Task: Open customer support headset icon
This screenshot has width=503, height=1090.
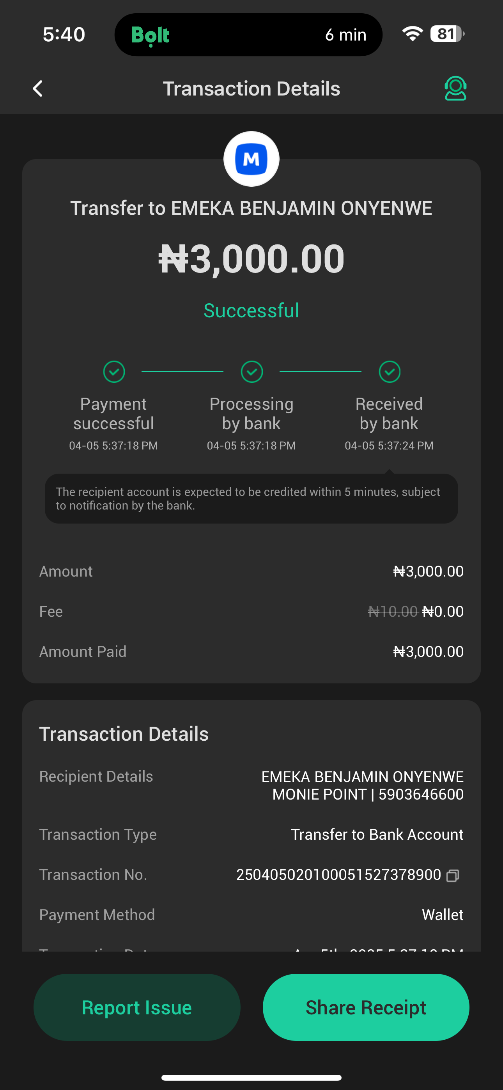Action: click(455, 88)
